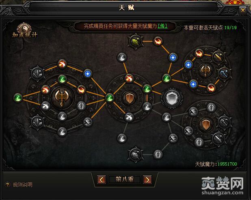251x200 pixels.
Task: Toggle the blue orb beside the spear plus node
Action: 88,74
